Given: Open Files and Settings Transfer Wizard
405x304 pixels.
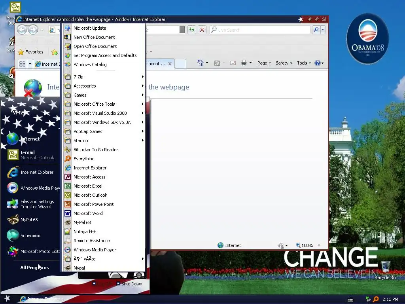Looking at the screenshot, I should click(33, 204).
